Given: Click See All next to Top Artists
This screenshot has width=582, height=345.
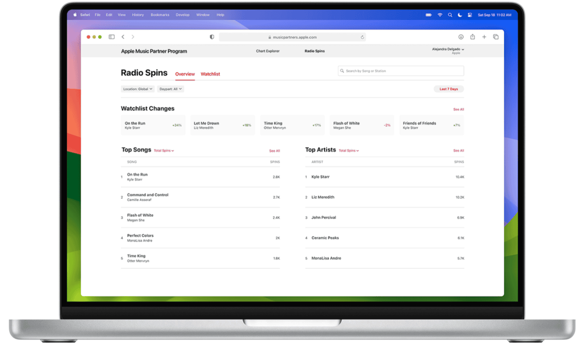Looking at the screenshot, I should tap(458, 151).
